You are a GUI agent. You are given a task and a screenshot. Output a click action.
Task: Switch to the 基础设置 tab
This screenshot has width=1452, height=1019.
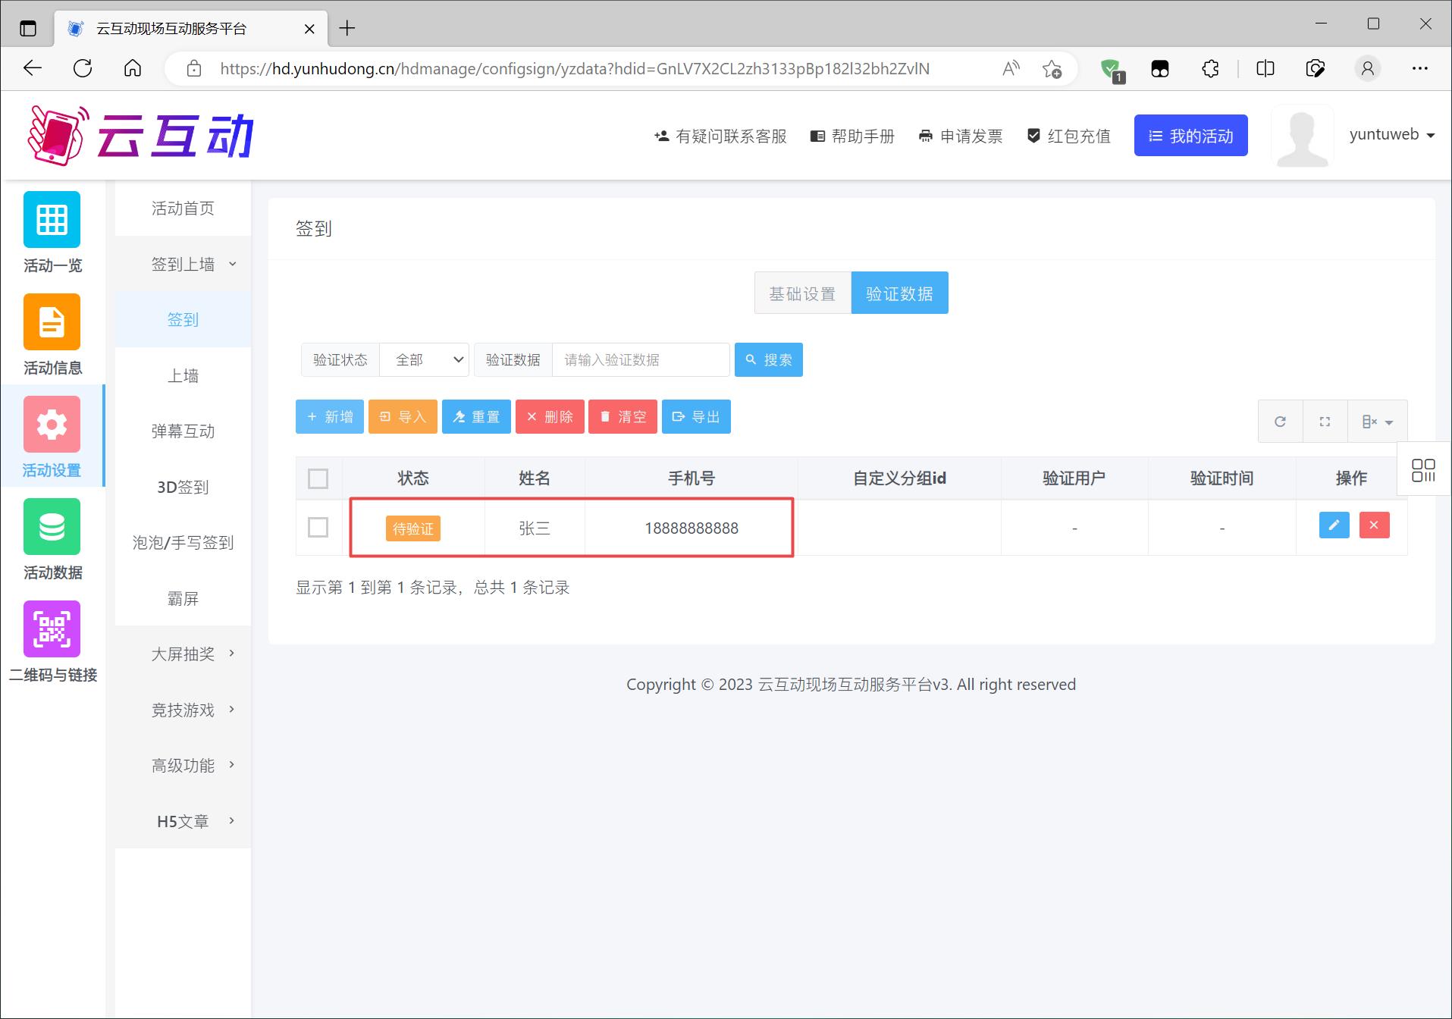[802, 293]
